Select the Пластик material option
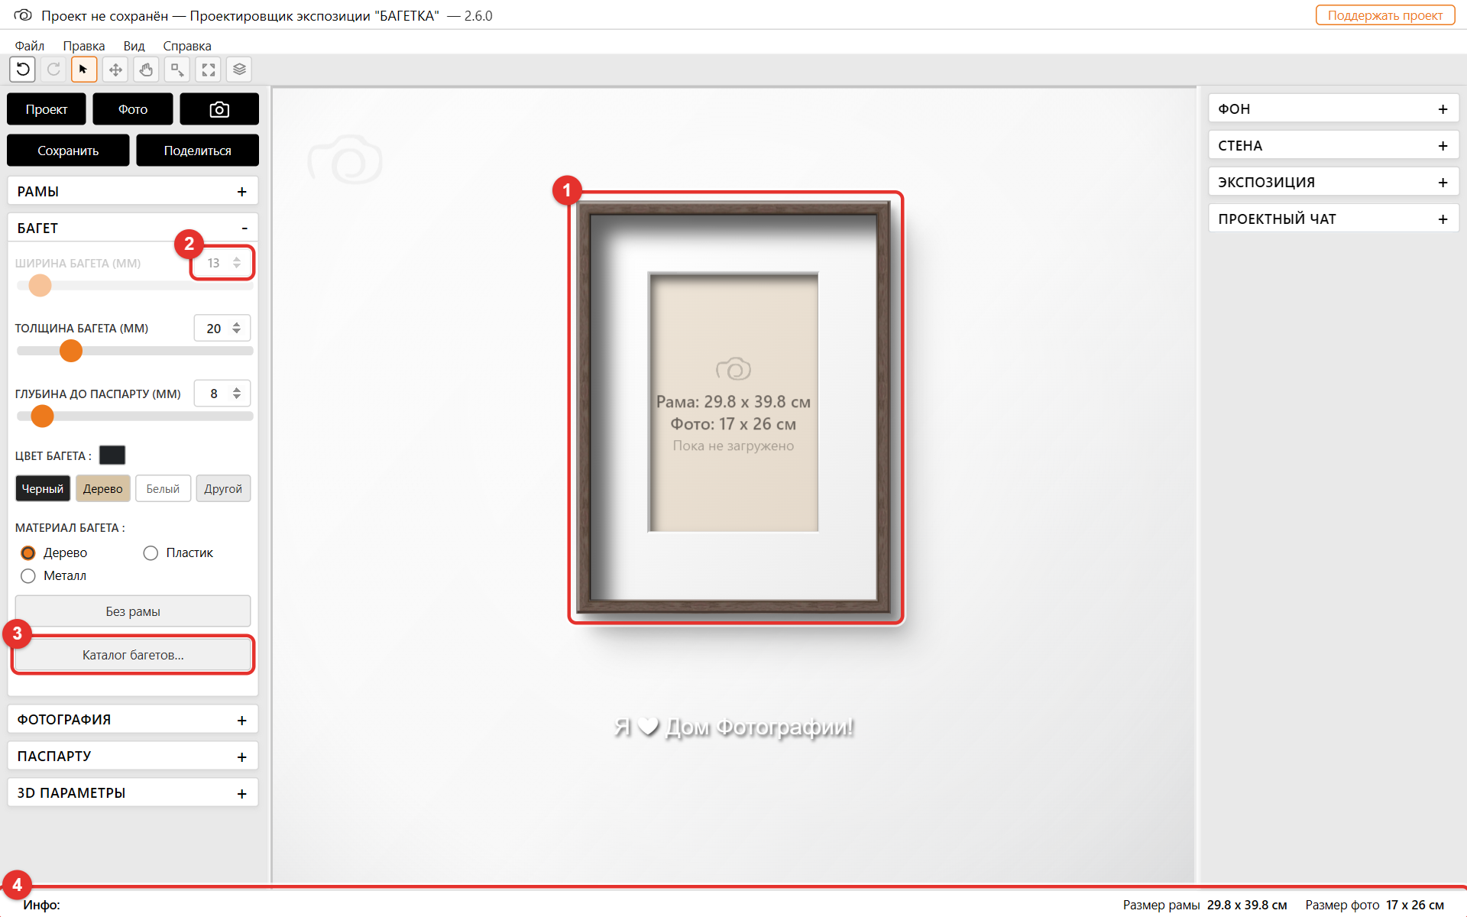 click(151, 552)
